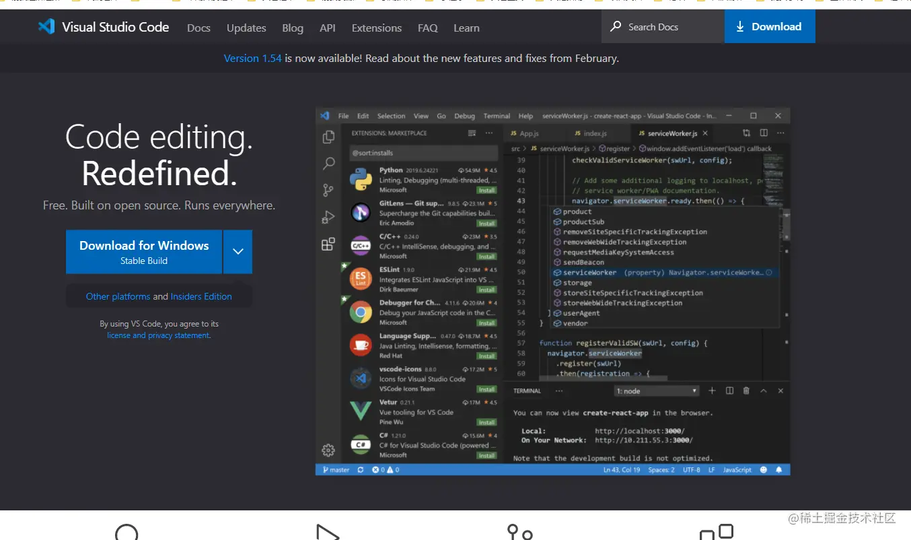
Task: Click the kill terminal trash icon
Action: (746, 391)
